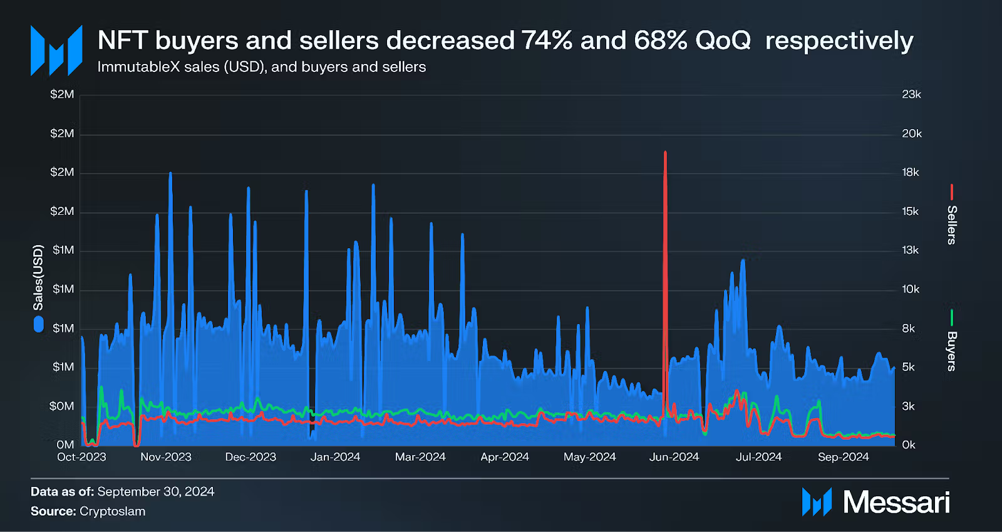Click the 23k right axis label

911,95
